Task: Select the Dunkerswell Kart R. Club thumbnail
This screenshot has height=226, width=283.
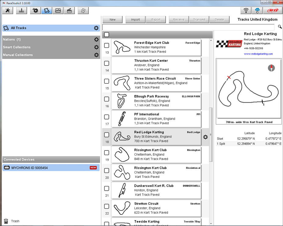Action: [x=122, y=190]
